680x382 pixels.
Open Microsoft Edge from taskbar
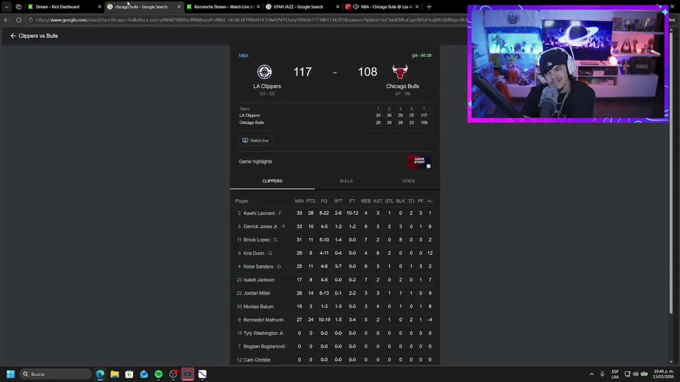coord(100,374)
